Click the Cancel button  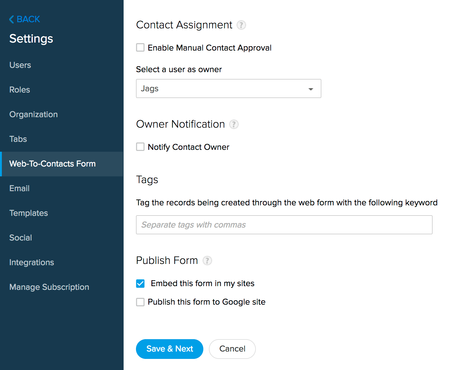[x=232, y=349]
